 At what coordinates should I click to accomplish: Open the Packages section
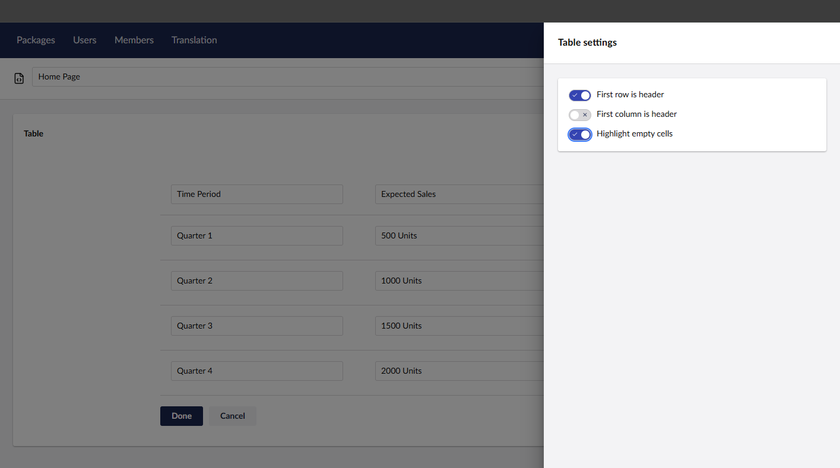coord(36,40)
